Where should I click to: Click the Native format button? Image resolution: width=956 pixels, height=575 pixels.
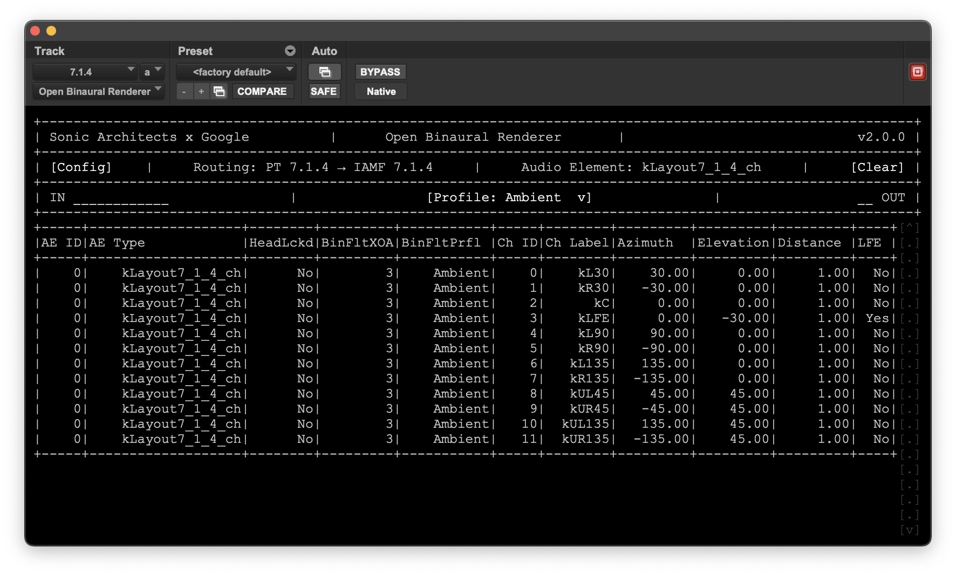click(381, 91)
